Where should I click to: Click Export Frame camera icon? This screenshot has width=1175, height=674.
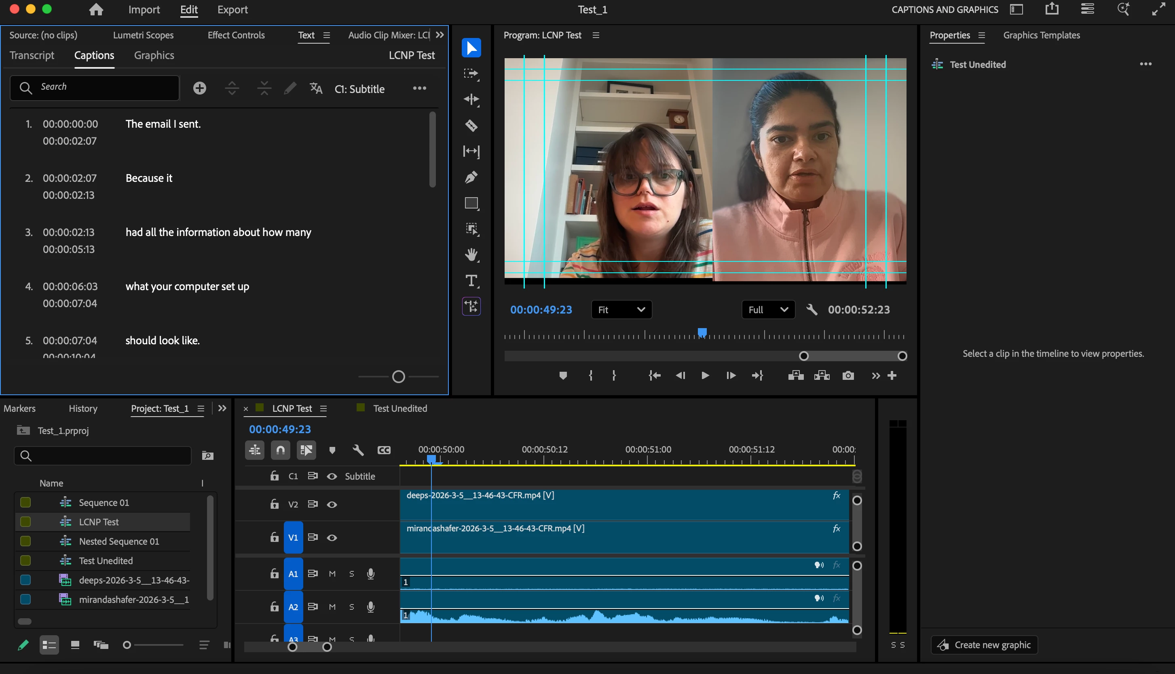(x=847, y=375)
